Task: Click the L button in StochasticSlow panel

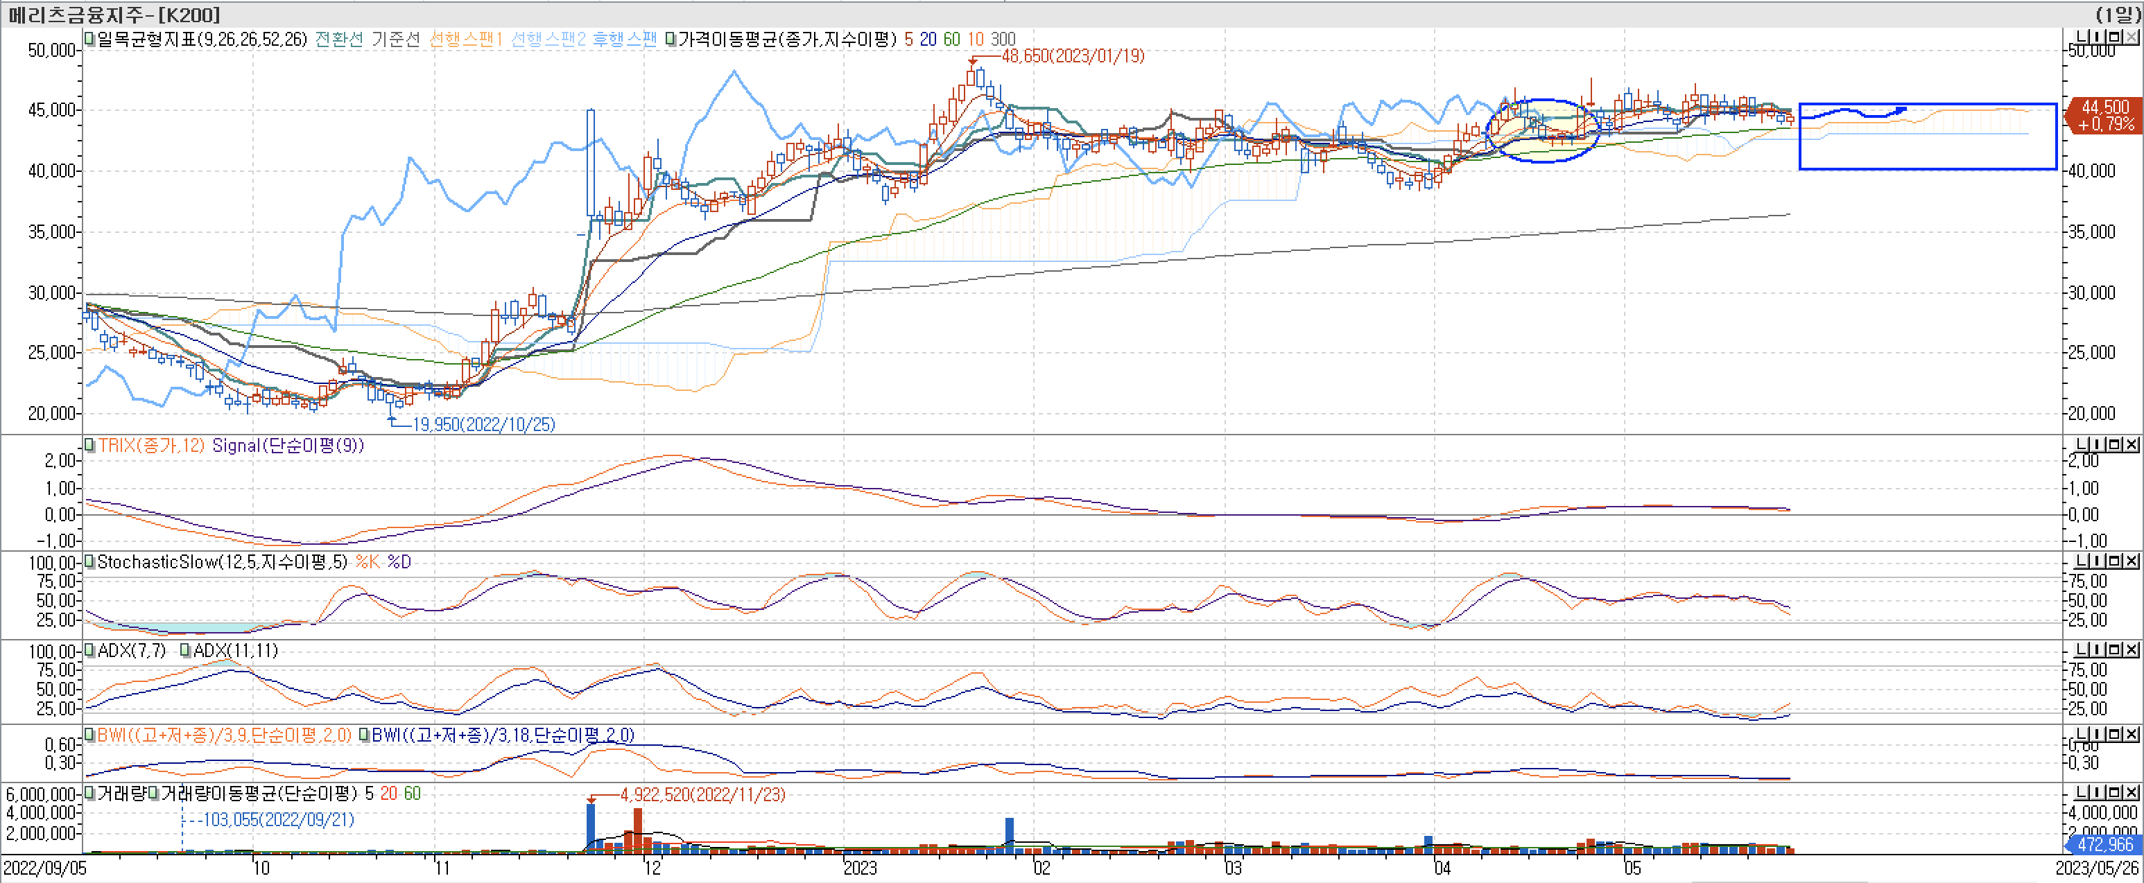Action: click(x=2082, y=561)
